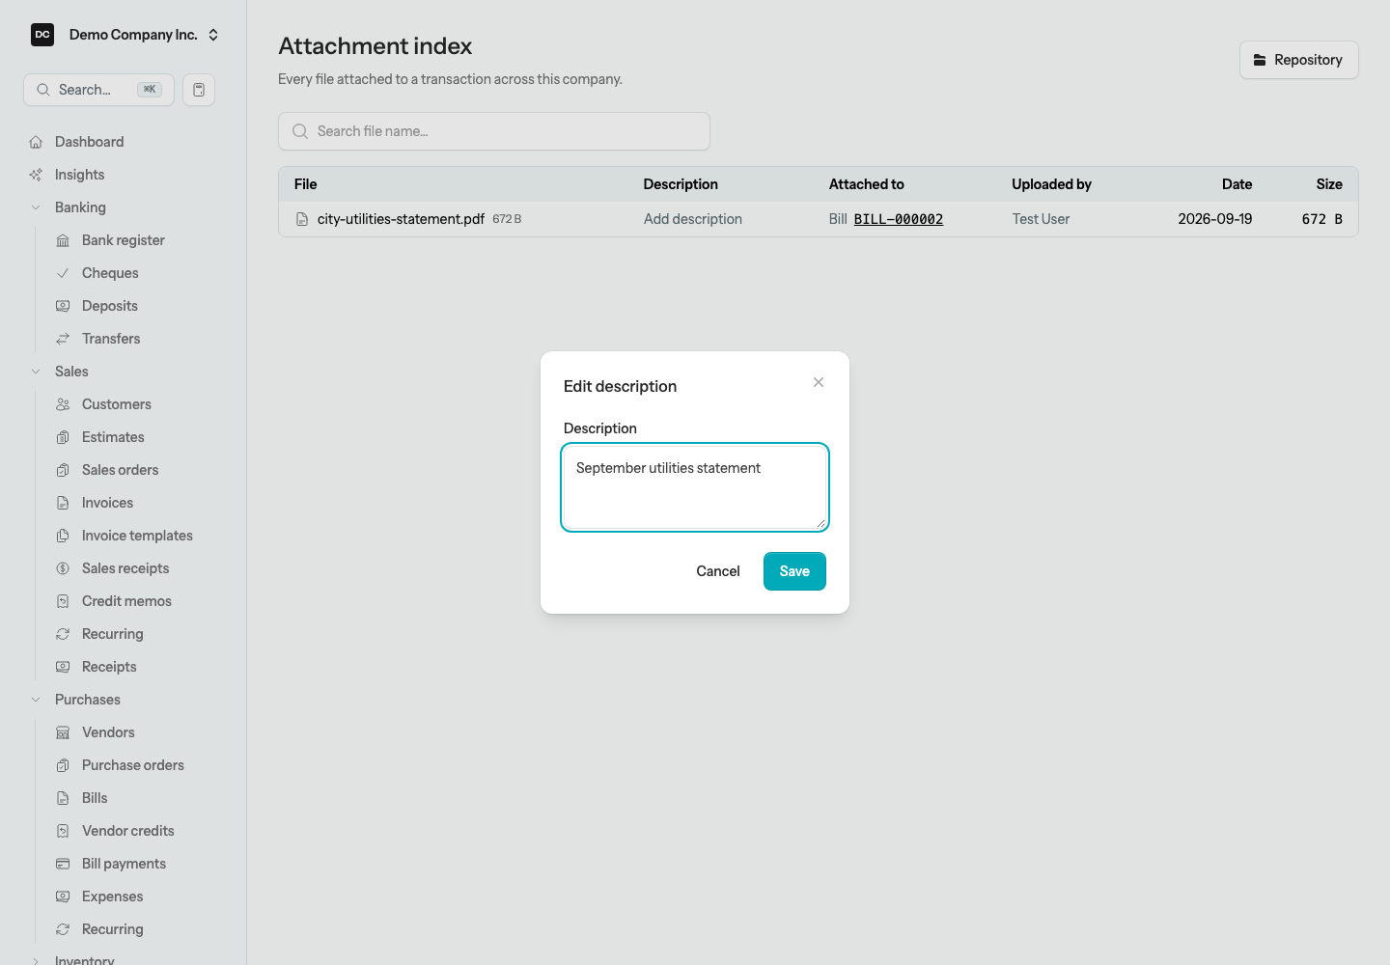Expand the Inventory section chevron
The height and width of the screenshot is (965, 1390).
[36, 960]
